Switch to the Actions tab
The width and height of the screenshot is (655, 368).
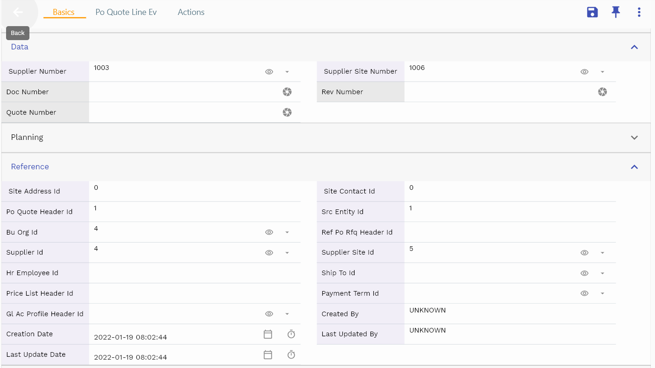[x=191, y=12]
